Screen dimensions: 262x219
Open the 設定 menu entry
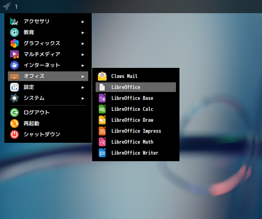pyautogui.click(x=48, y=87)
